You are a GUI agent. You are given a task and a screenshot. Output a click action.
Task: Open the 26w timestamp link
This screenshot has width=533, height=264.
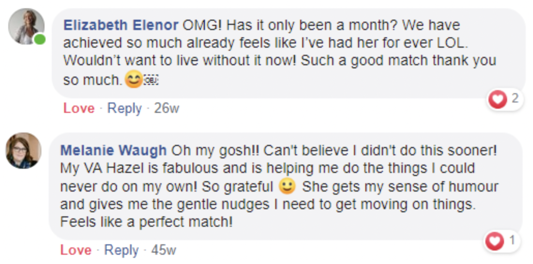pyautogui.click(x=167, y=109)
